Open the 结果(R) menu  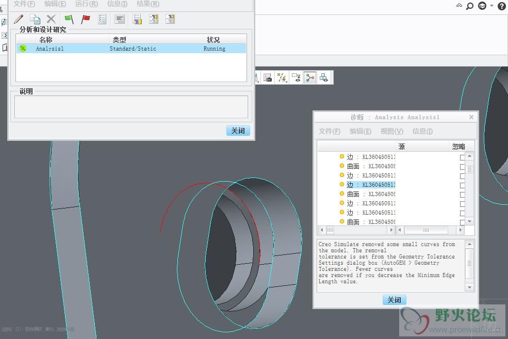148,4
